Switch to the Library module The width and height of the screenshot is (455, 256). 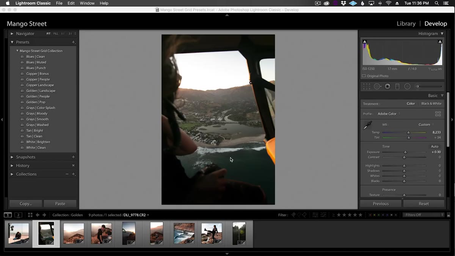[406, 23]
